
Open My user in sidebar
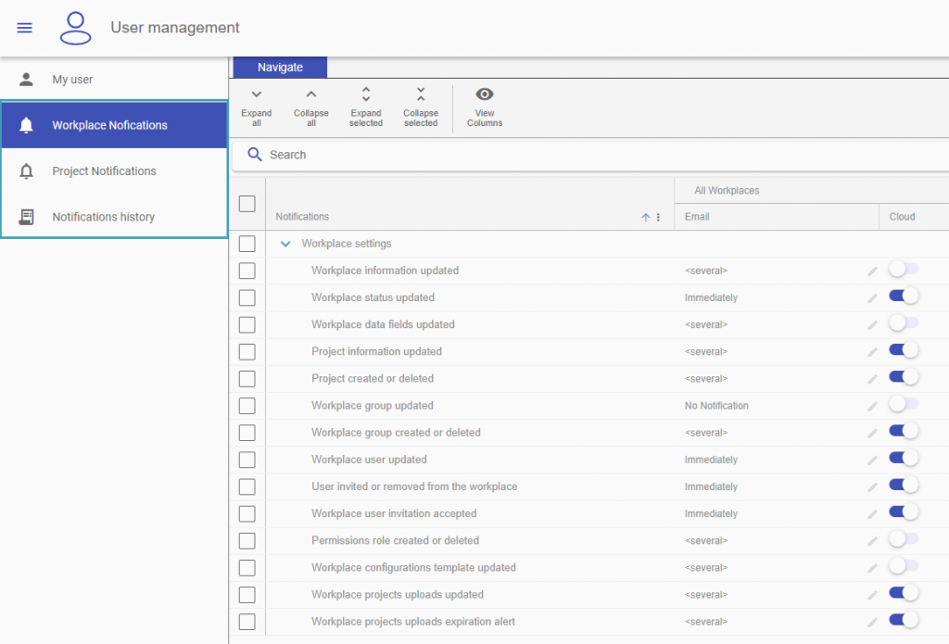114,80
